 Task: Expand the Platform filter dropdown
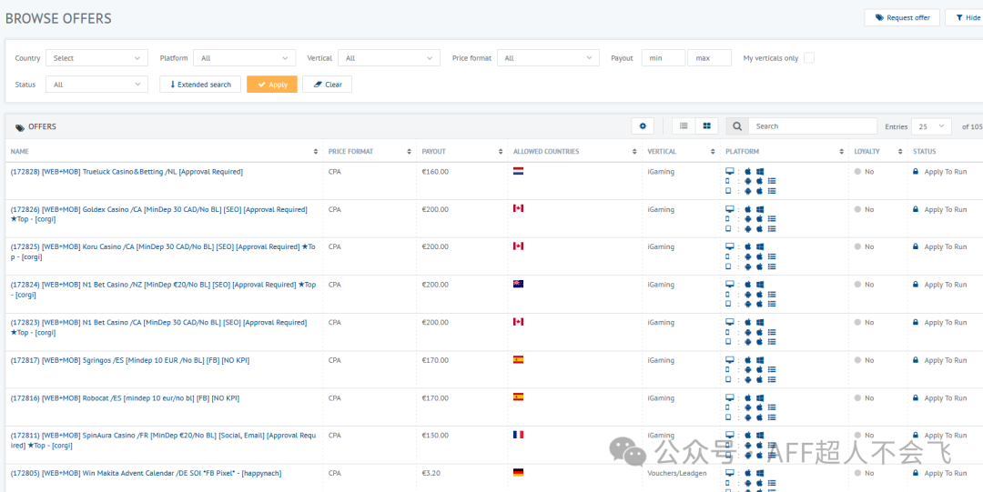click(244, 58)
